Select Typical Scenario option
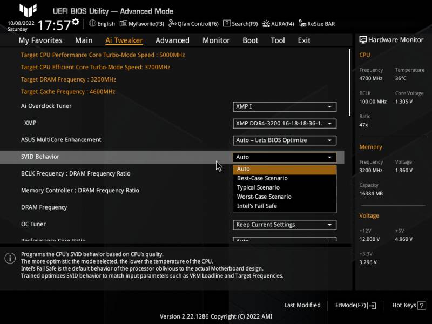 click(x=285, y=187)
